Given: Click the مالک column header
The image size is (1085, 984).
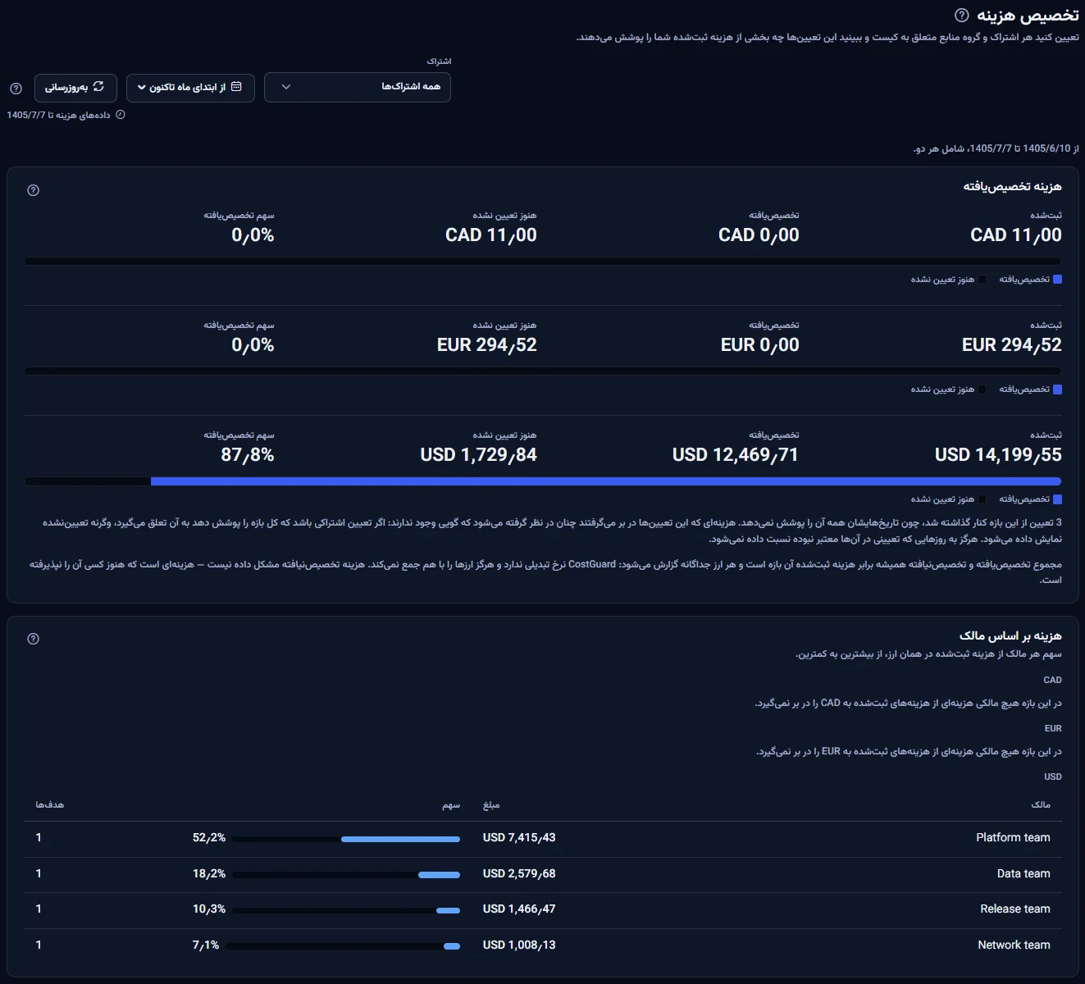Looking at the screenshot, I should [1041, 805].
